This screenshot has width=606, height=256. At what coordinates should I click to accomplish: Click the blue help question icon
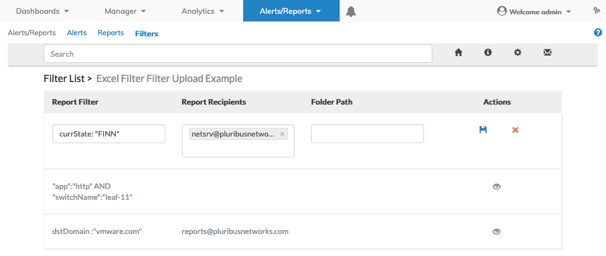click(598, 33)
